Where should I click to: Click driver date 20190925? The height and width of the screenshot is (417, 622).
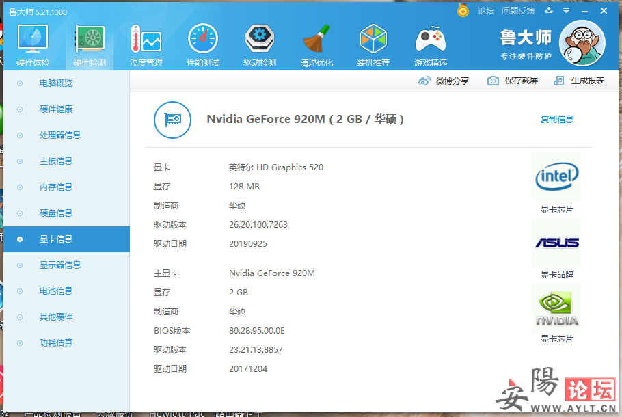[248, 243]
